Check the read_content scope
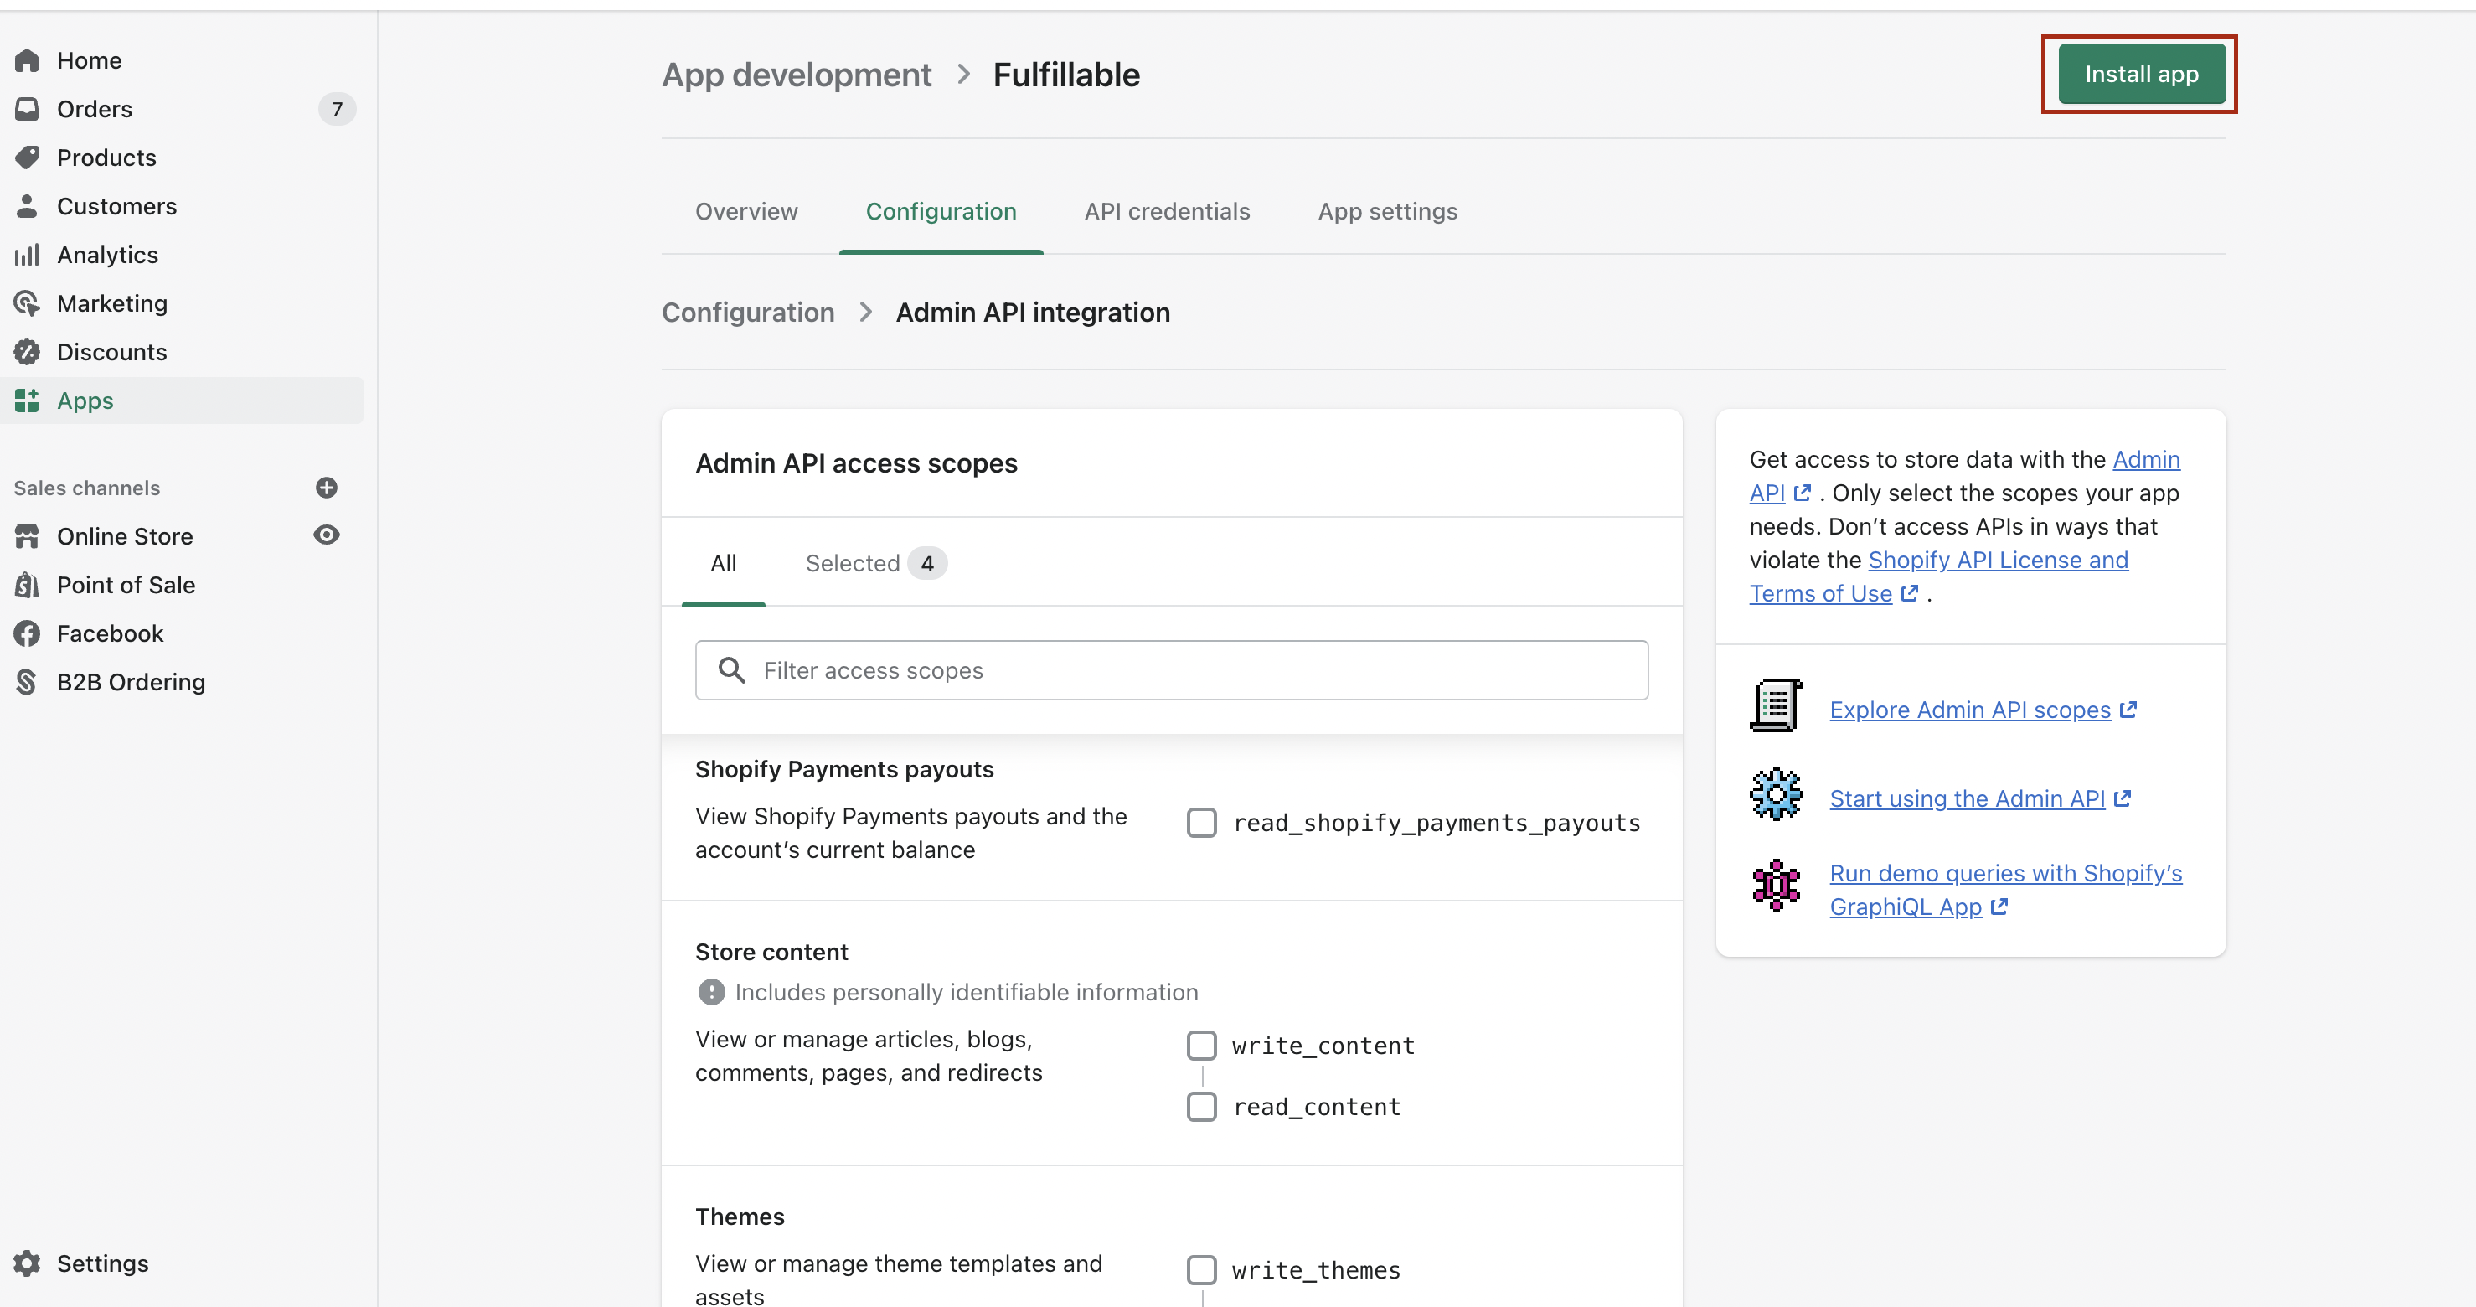 1201,1107
